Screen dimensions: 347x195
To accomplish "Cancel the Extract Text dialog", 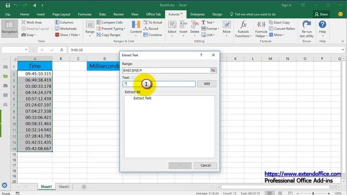I will [205, 165].
